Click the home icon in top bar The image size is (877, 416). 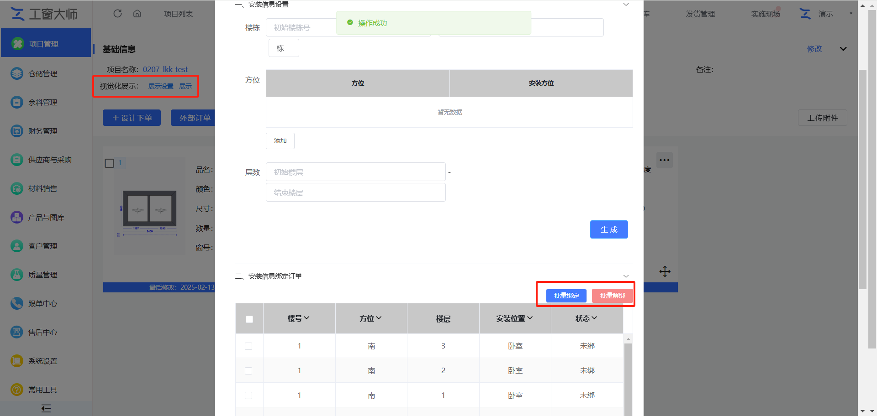point(137,14)
